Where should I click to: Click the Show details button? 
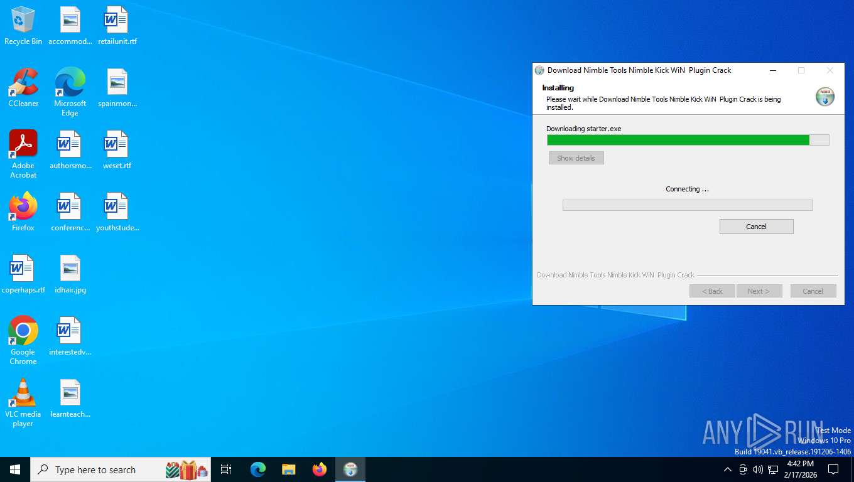(576, 158)
